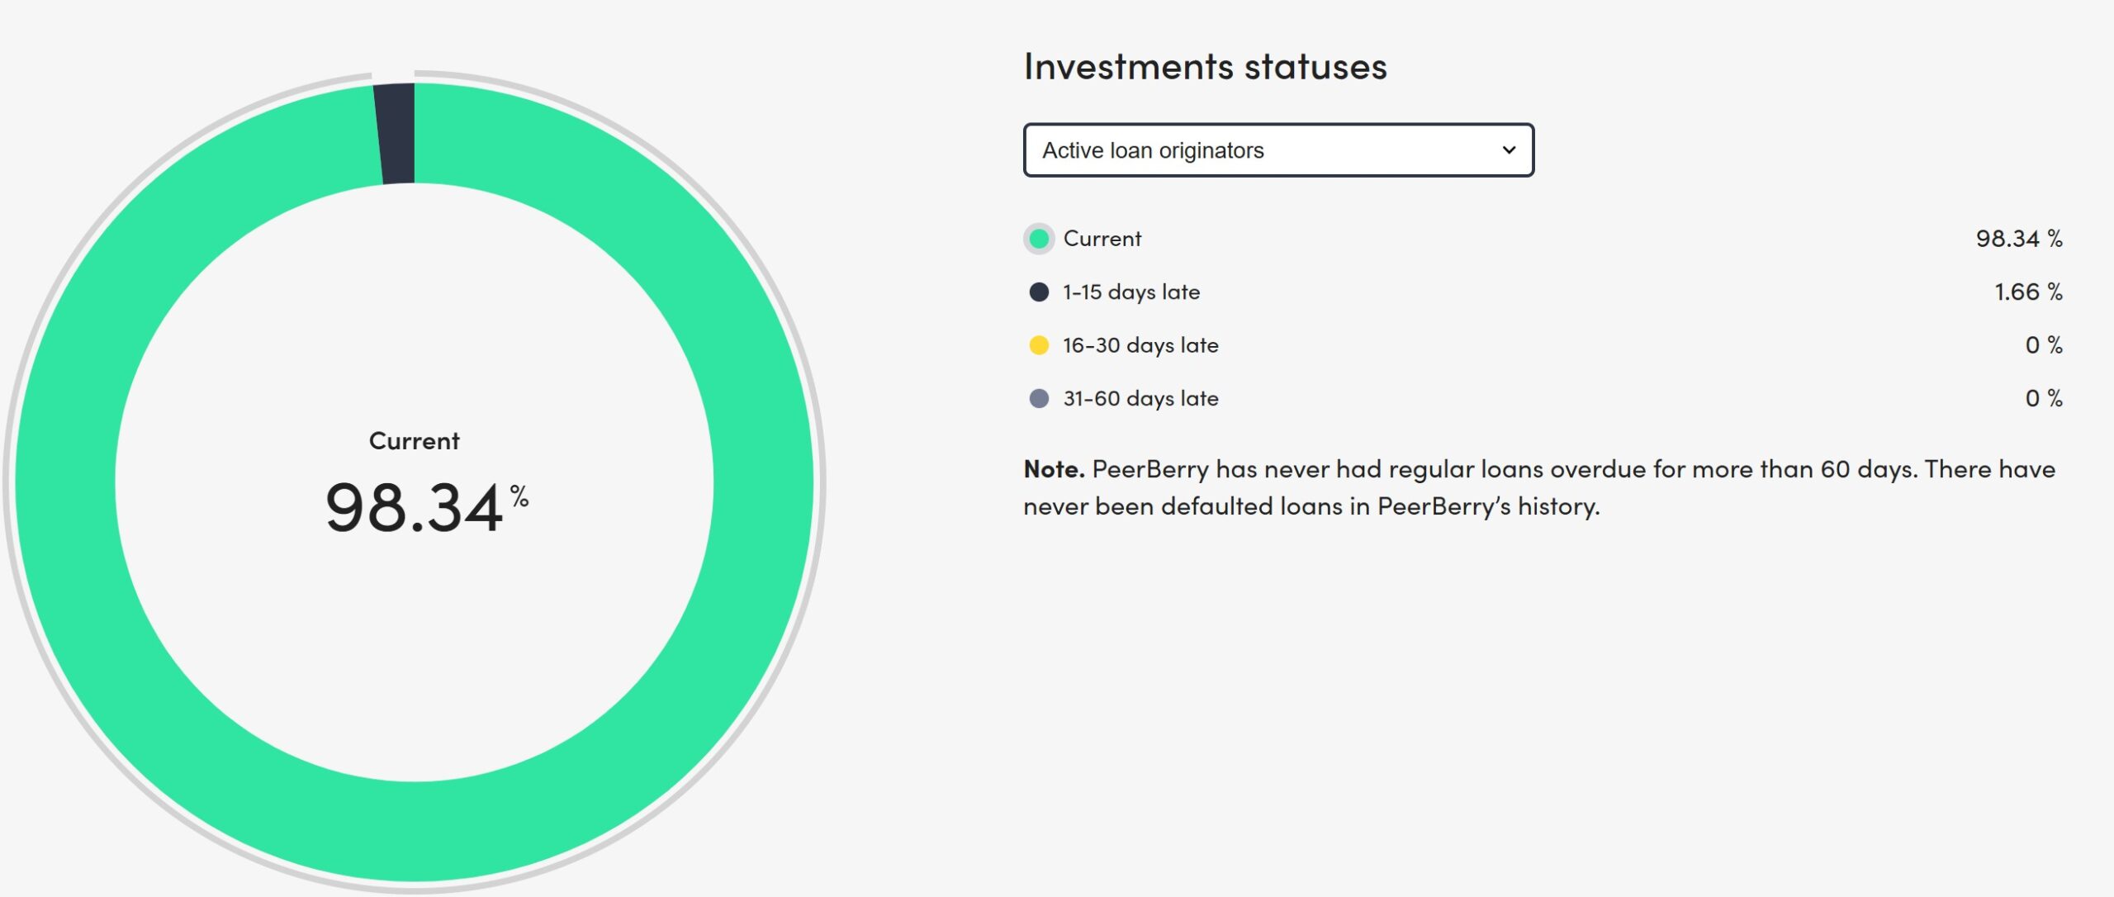Screen dimensions: 2114x897
Task: Click the dark 1-15 days late dot
Action: (x=1039, y=292)
